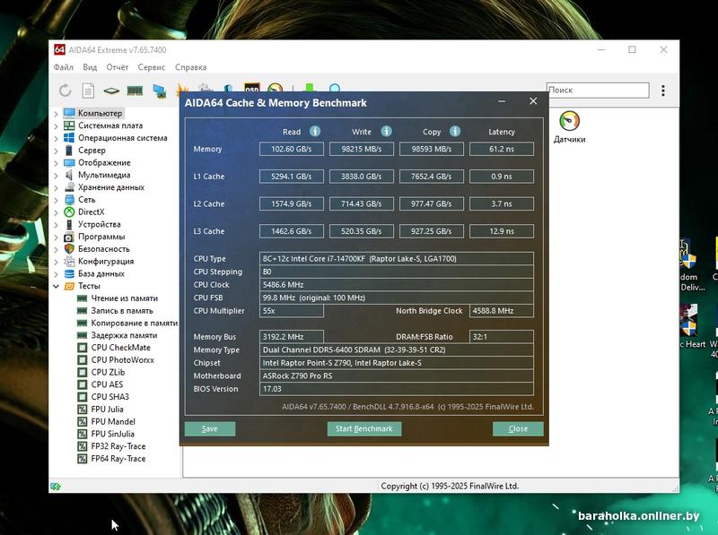Select the CPU PhotoWorxx test
The width and height of the screenshot is (718, 535).
click(x=122, y=360)
